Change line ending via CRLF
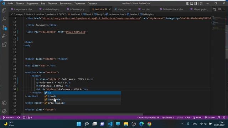Screen dimensions: 228x128 point(188,118)
